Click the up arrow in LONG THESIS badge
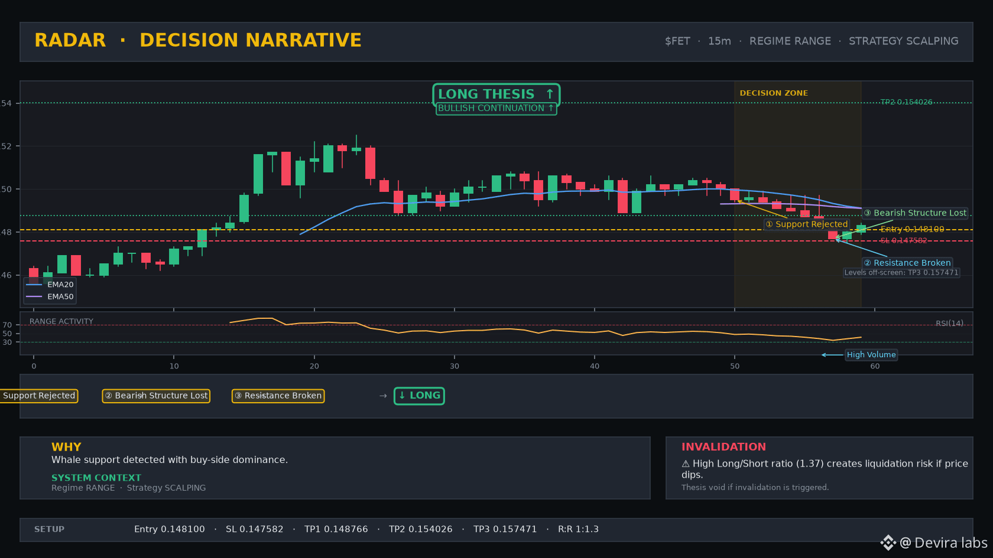This screenshot has height=558, width=993. click(550, 94)
